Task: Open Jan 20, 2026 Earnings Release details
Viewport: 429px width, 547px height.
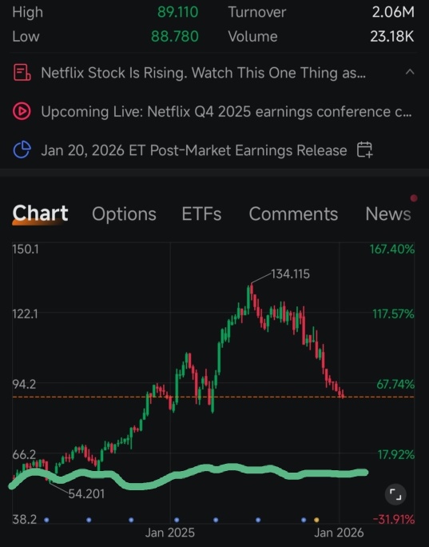Action: pos(194,150)
